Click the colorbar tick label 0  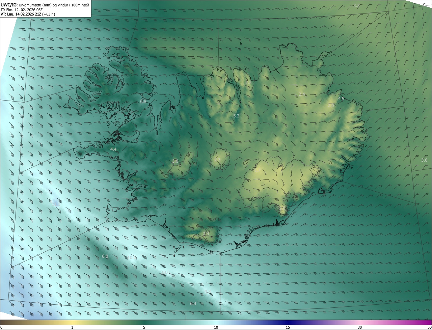click(x=1, y=327)
